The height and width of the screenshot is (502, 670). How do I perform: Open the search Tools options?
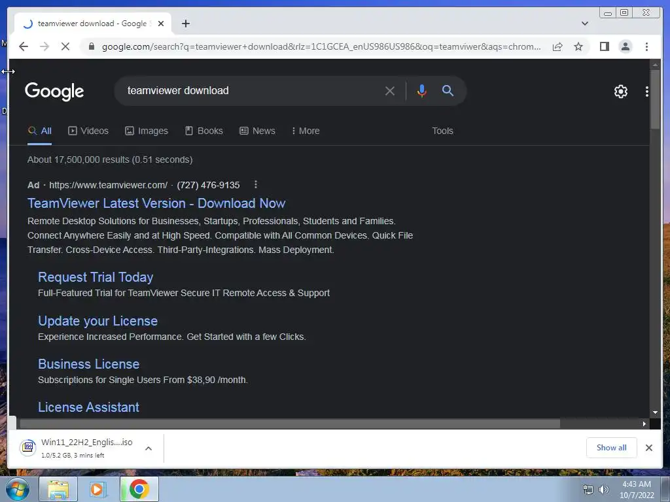[x=442, y=131]
